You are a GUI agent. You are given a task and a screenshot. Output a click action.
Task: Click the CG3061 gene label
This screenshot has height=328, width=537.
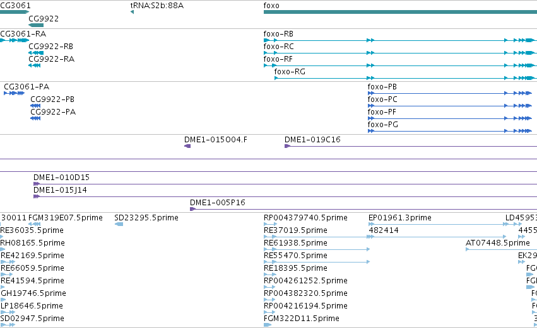point(15,6)
